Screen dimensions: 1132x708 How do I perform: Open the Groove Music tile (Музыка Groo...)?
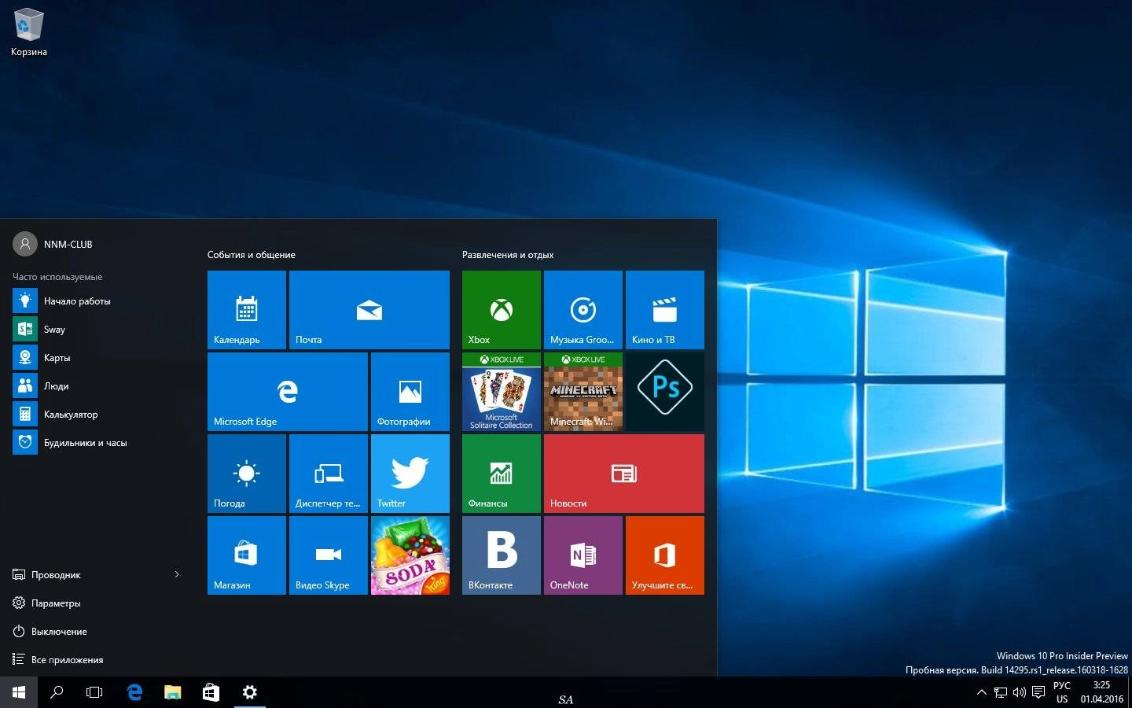583,310
